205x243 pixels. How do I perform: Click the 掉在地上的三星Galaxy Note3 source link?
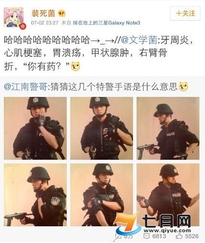tap(106, 23)
